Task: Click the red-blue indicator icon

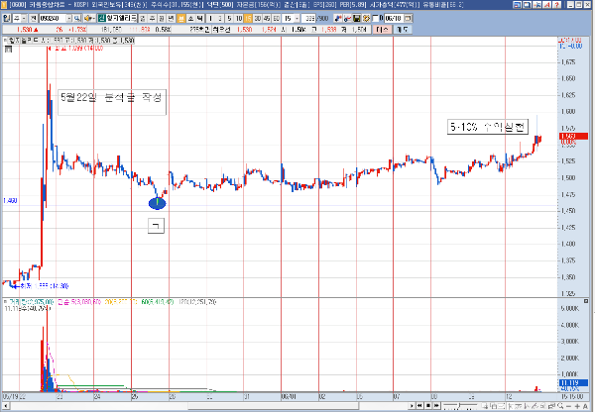Action: [x=338, y=18]
